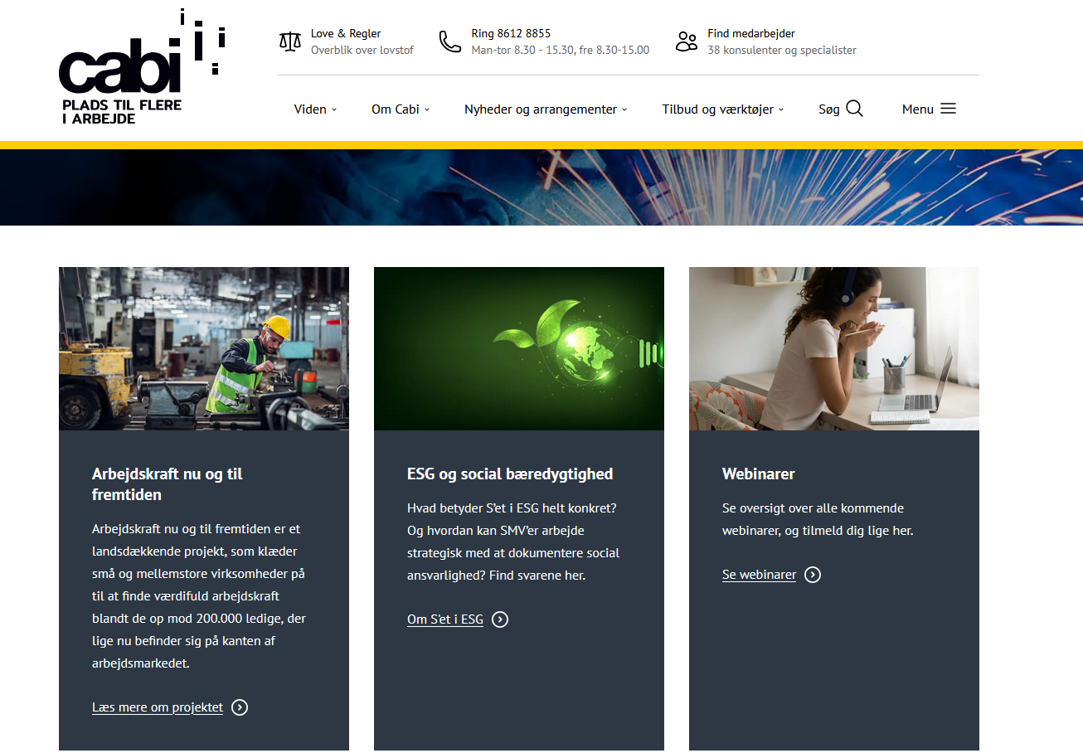The image size is (1083, 753).
Task: Follow the Læs mere om projektet link
Action: (x=158, y=707)
